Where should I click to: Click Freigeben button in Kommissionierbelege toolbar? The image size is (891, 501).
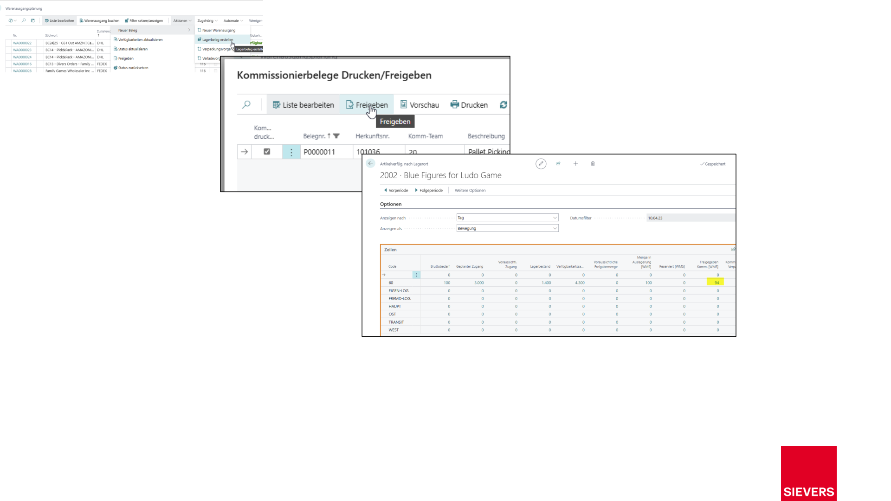click(x=367, y=105)
